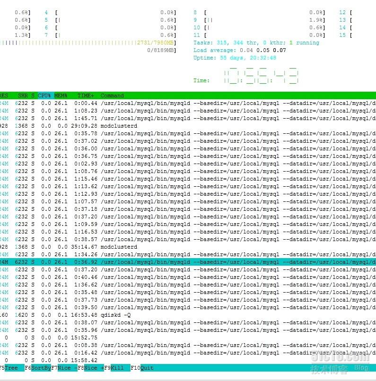
Task: Select the modclusterd process with time 29:09.28
Action: [x=118, y=126]
